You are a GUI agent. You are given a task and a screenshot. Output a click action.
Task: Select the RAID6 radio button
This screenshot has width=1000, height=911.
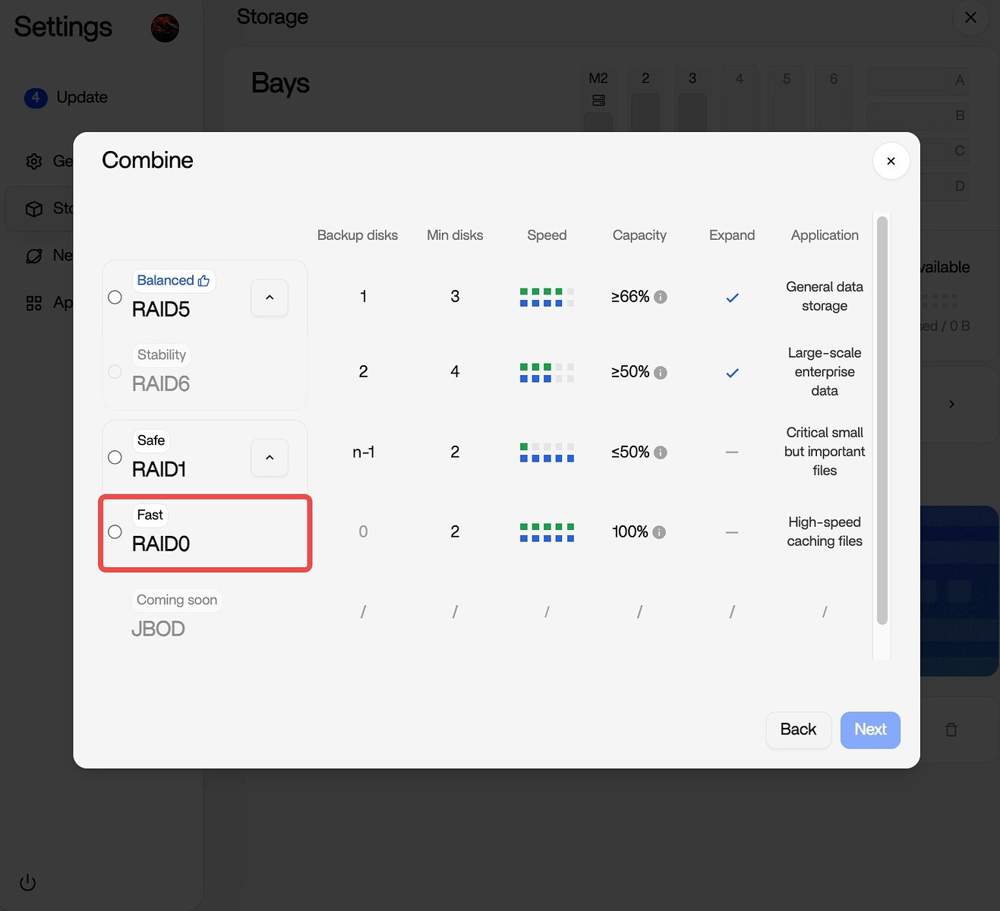pos(115,371)
